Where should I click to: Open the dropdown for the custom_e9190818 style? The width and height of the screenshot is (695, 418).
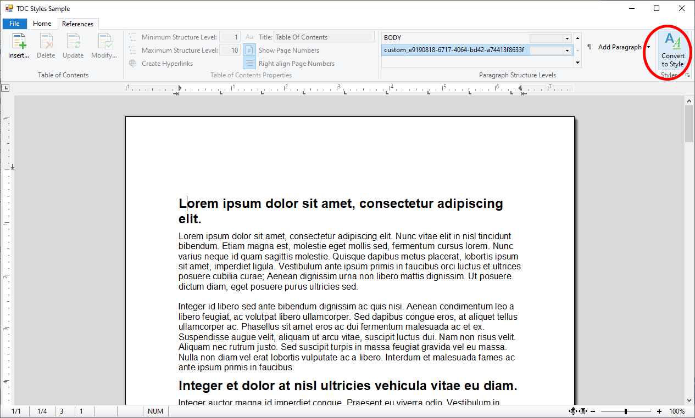[567, 50]
